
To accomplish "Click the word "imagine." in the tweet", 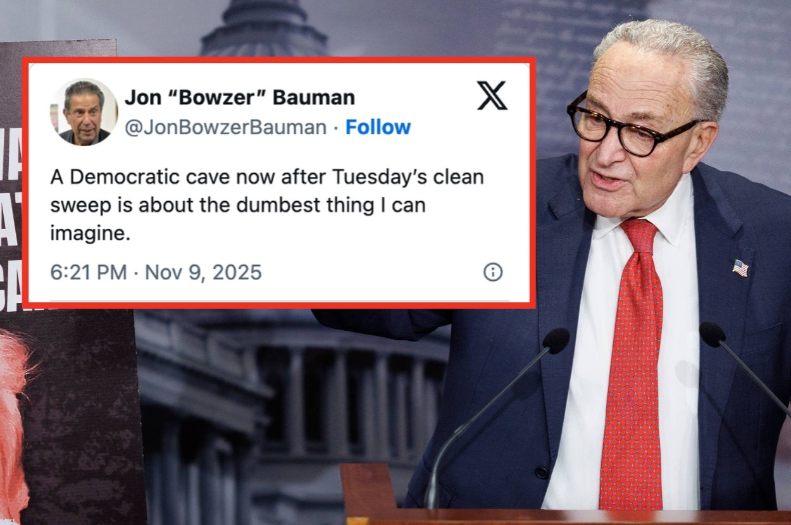I will pos(90,235).
